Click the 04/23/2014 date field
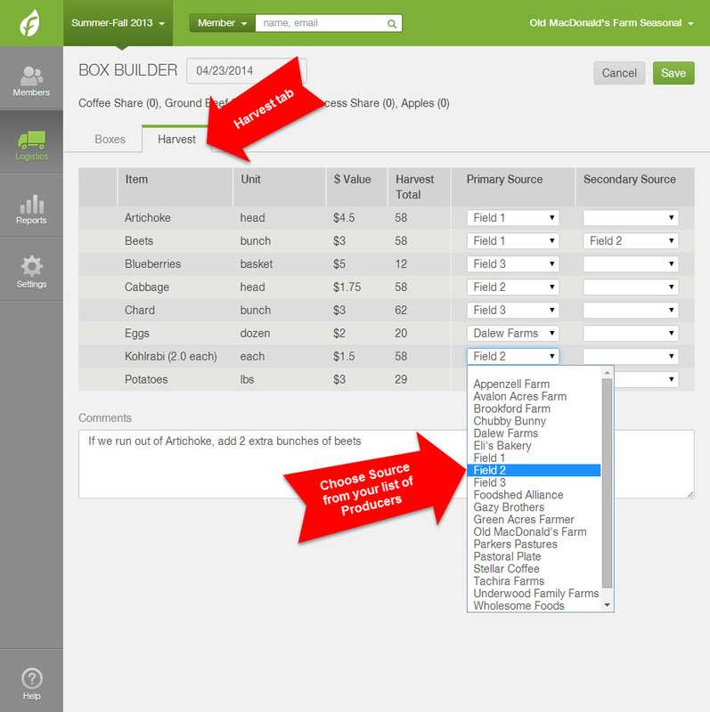The image size is (710, 712). (247, 71)
